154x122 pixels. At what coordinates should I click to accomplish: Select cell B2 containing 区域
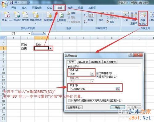27,45
